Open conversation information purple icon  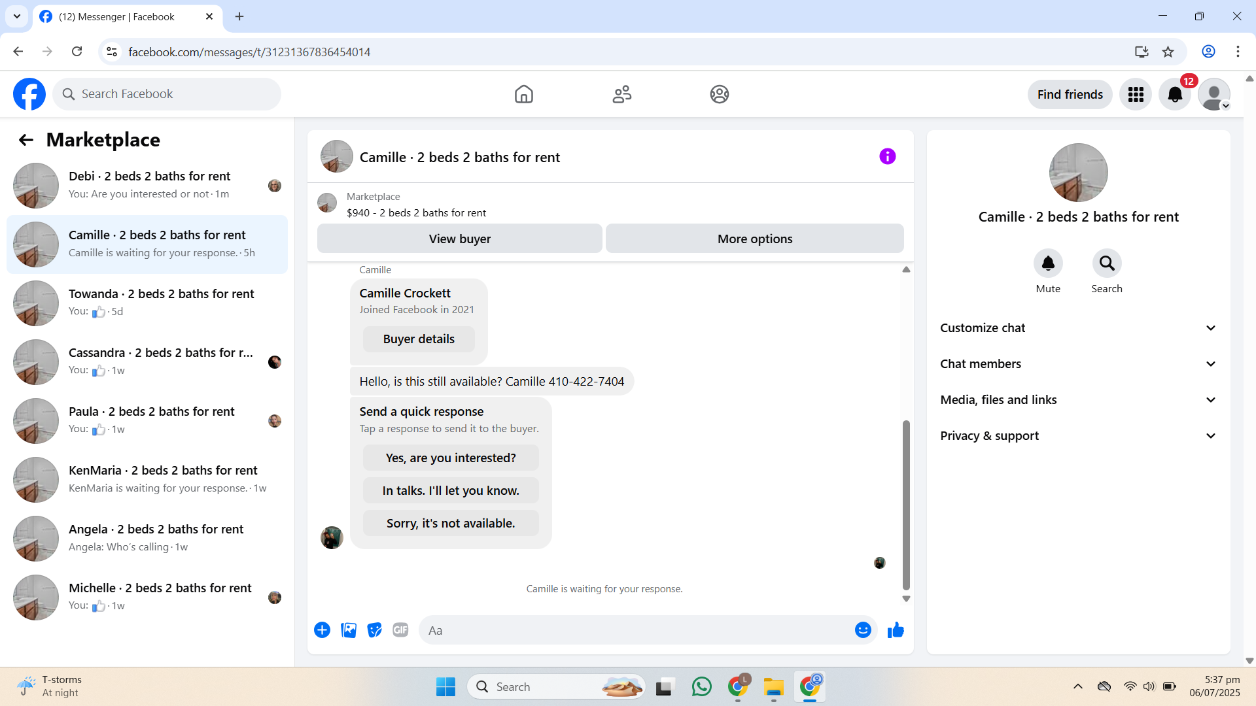coord(888,156)
